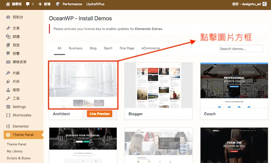Screen dimensions: 271x163
Task: Select the Blog category tab
Action: 93,48
